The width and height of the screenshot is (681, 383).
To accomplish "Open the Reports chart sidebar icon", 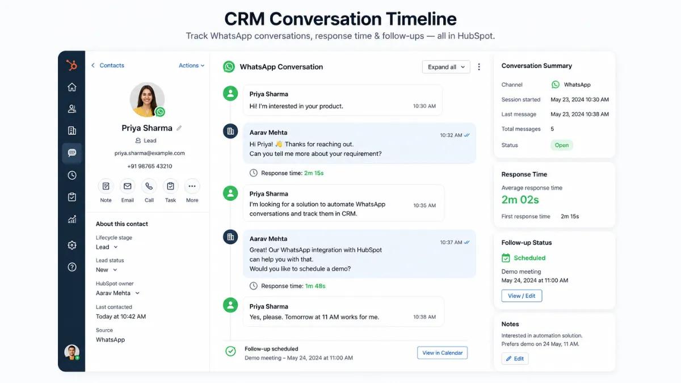I will tap(72, 219).
